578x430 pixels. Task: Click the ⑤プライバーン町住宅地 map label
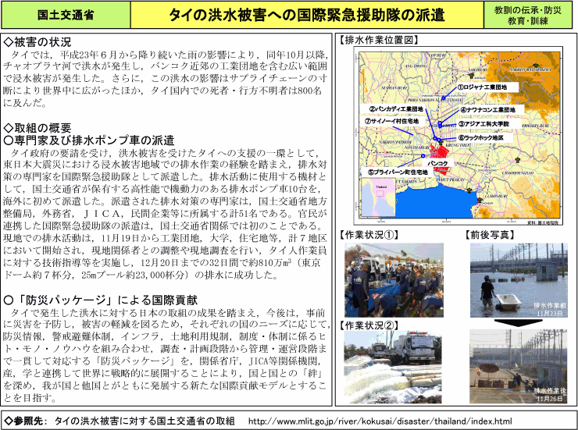pyautogui.click(x=398, y=172)
